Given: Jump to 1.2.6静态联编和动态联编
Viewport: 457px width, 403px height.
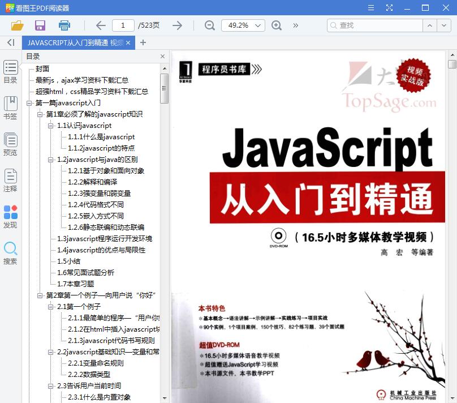Looking at the screenshot, I should click(106, 228).
